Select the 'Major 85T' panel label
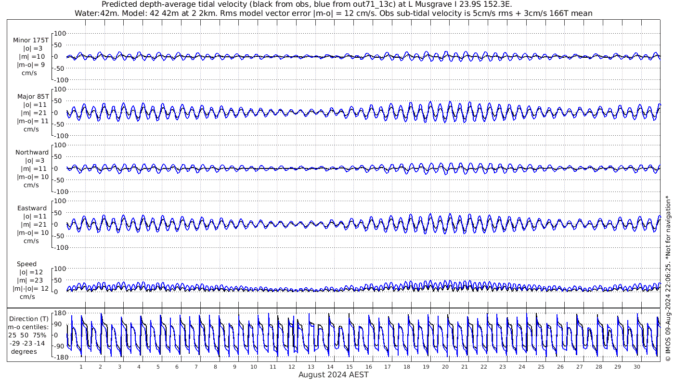674x385 pixels. pyautogui.click(x=33, y=96)
